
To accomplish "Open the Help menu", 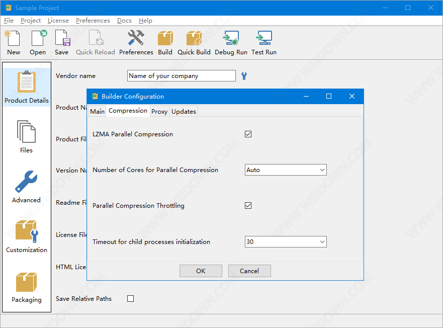I will [145, 21].
